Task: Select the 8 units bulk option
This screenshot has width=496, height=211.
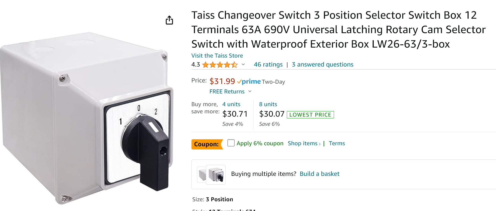Action: click(x=268, y=104)
